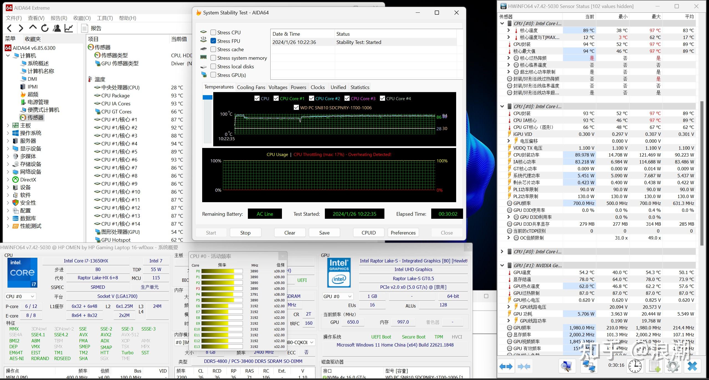Open the CPU #0 selector dropdown
This screenshot has width=709, height=380.
[20, 296]
